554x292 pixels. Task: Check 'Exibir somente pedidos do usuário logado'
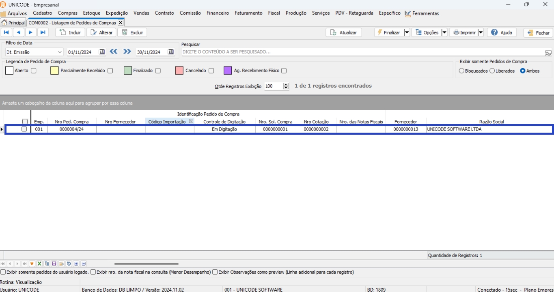pos(3,272)
